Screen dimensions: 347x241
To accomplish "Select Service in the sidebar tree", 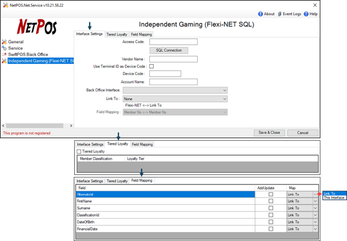I will coord(15,48).
